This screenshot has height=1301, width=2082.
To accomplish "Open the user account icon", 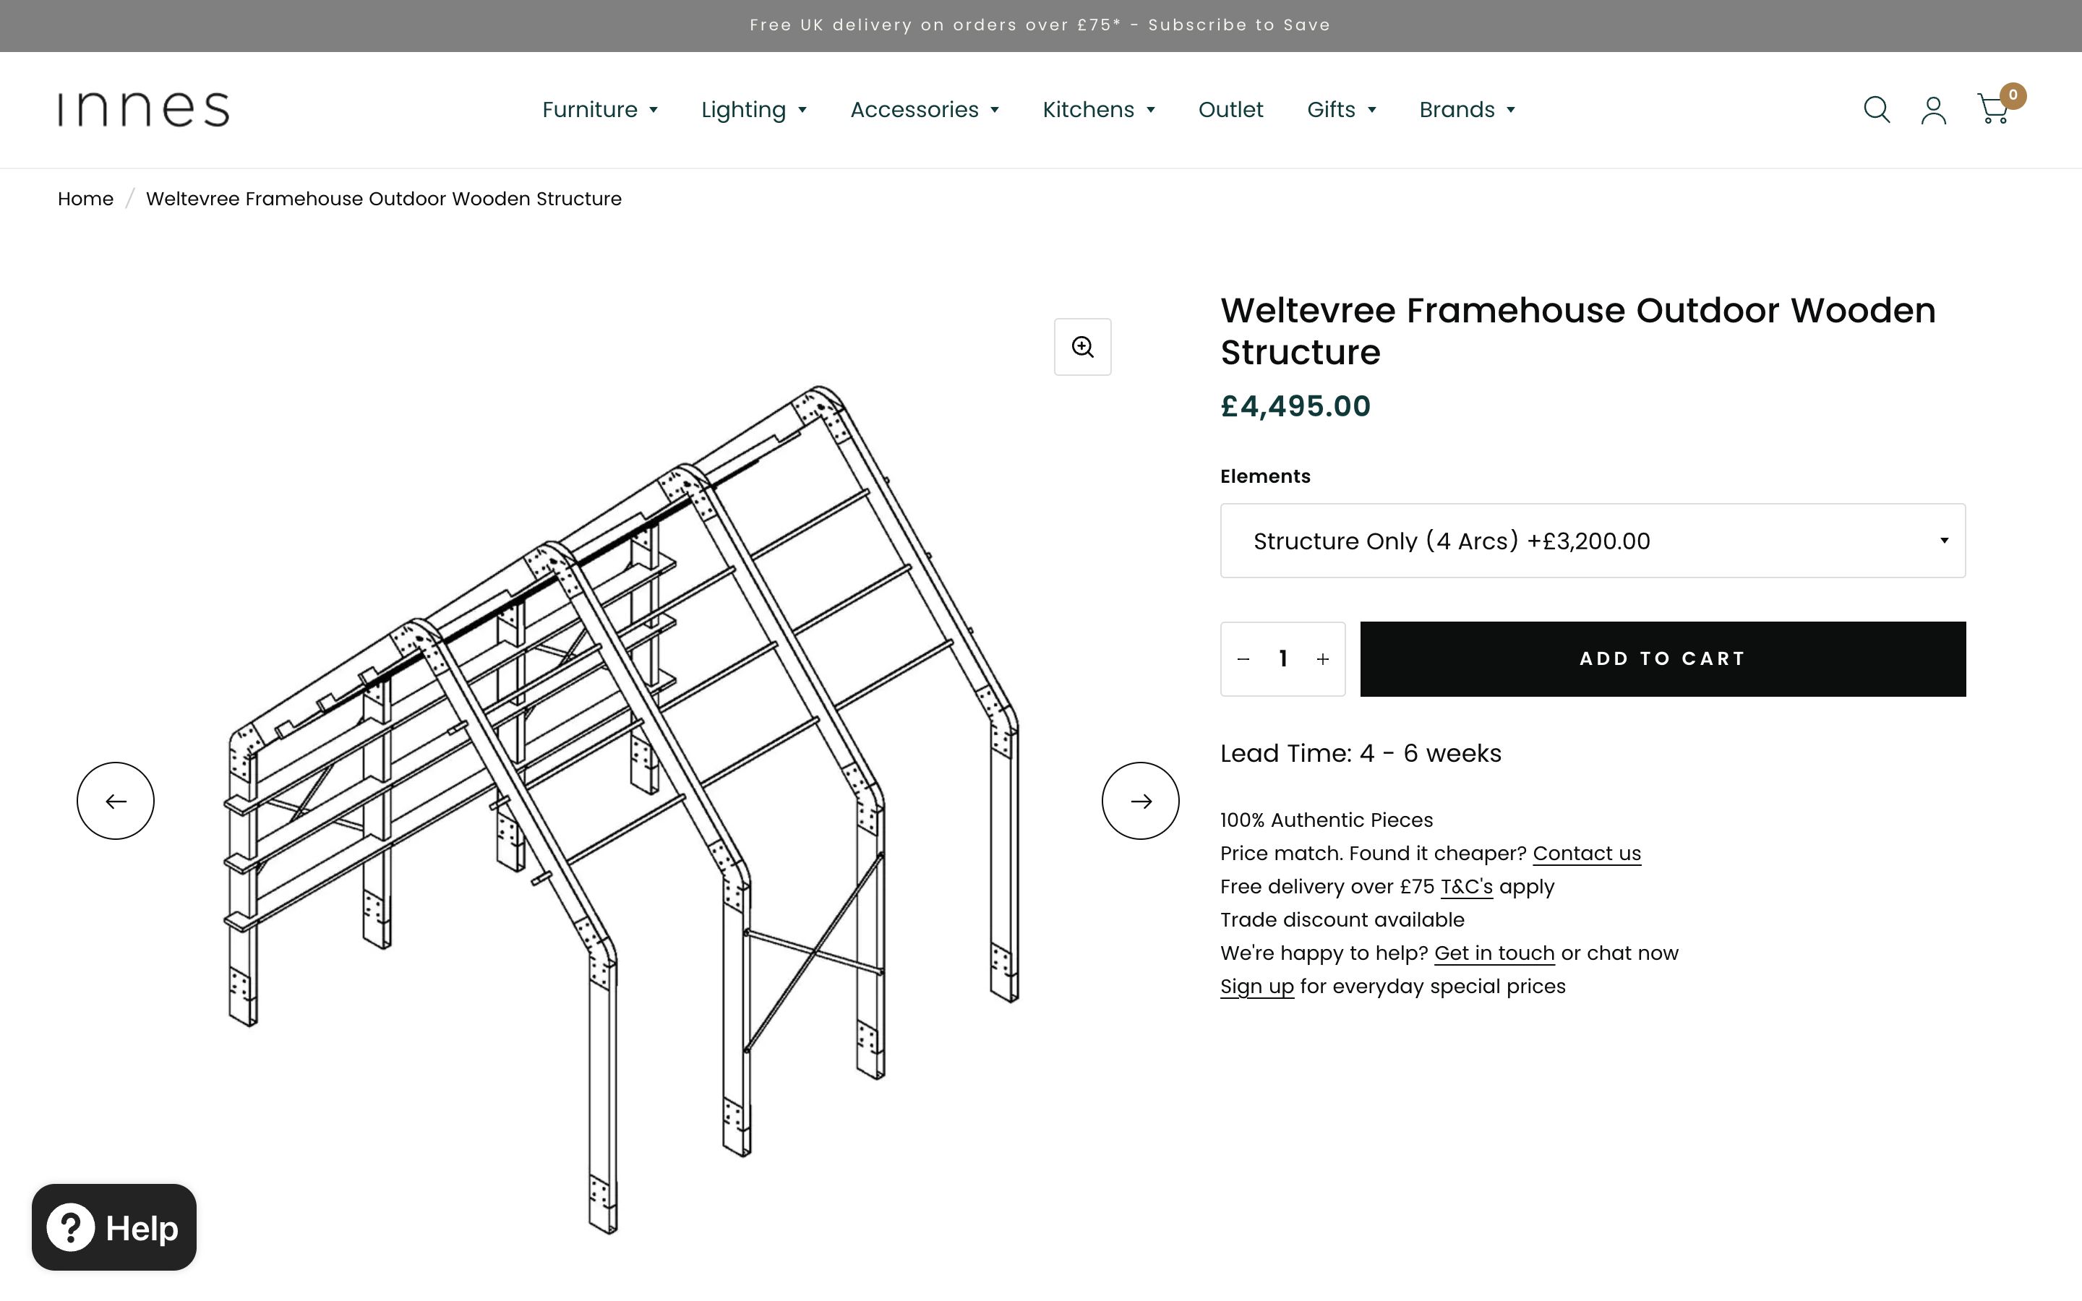I will click(x=1933, y=110).
